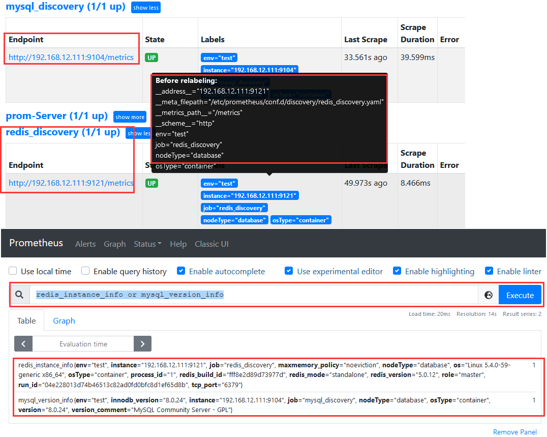
Task: Click the search magnifier icon in query bar
Action: [19, 295]
